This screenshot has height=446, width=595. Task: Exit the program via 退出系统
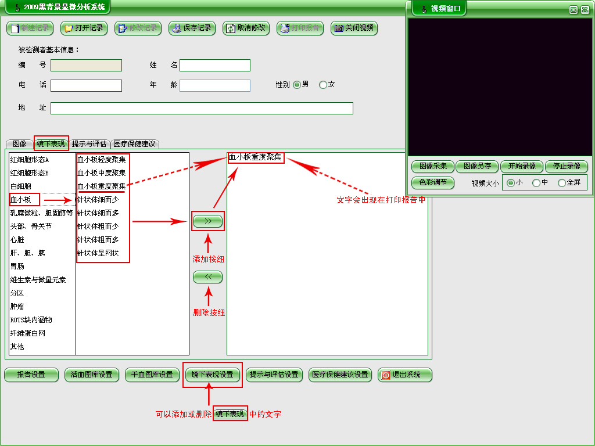405,375
